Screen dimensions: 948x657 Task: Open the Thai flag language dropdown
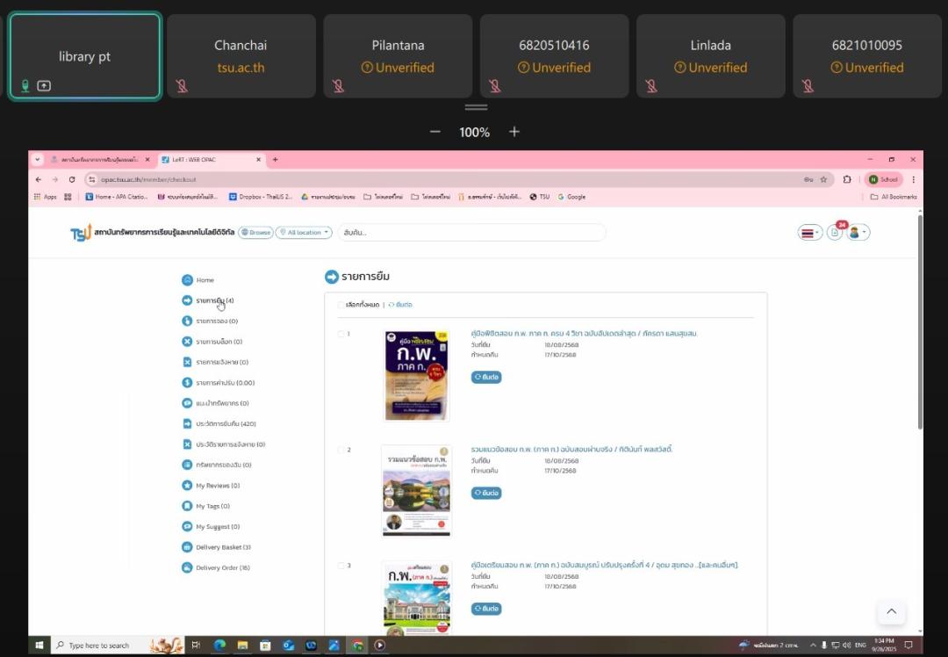[x=809, y=233]
